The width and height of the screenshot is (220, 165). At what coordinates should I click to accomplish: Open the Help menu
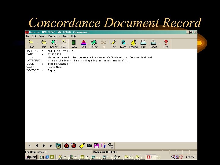click(73, 36)
